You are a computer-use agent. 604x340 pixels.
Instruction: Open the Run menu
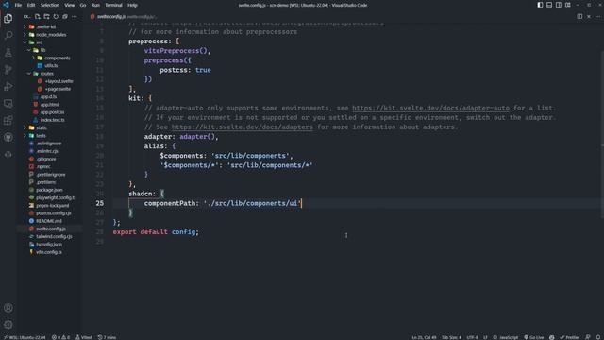(x=95, y=5)
